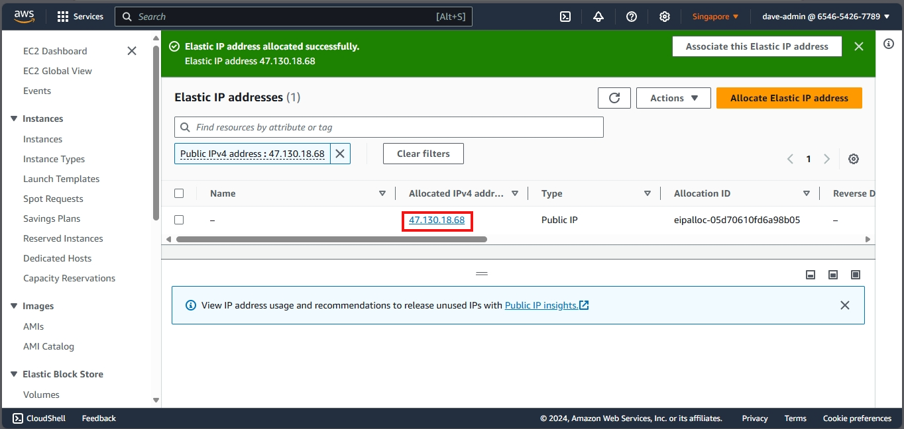The image size is (904, 429).
Task: Close the Public IP insights info banner
Action: [845, 305]
